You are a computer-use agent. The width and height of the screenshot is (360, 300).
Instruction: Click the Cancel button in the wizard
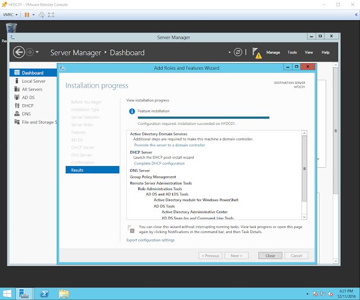(x=296, y=256)
